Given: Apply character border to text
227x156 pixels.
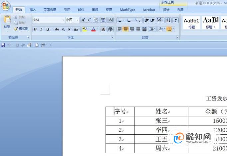Looking at the screenshot, I should click(110, 20).
